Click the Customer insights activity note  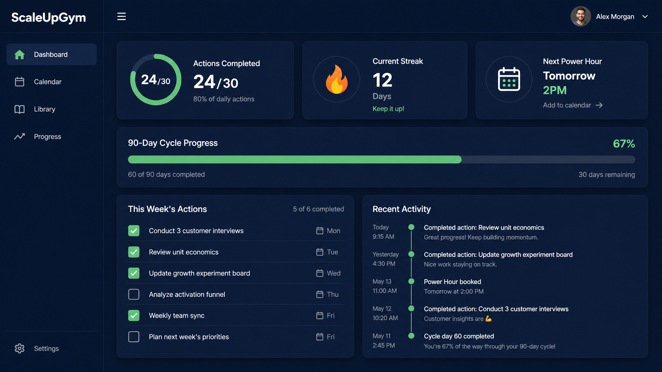click(458, 319)
